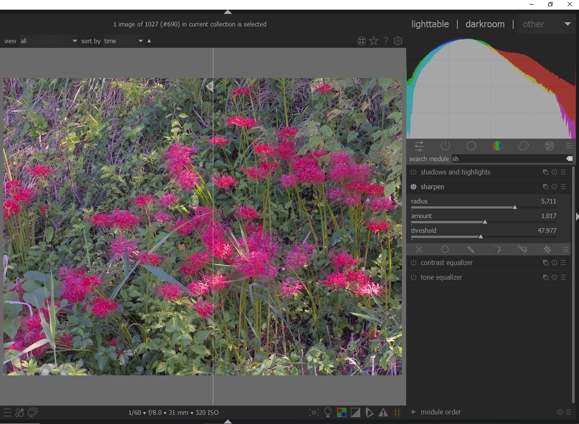Open the image grouping toggle icon in the top bar
Screen dimensions: 579x424
pyautogui.click(x=361, y=41)
